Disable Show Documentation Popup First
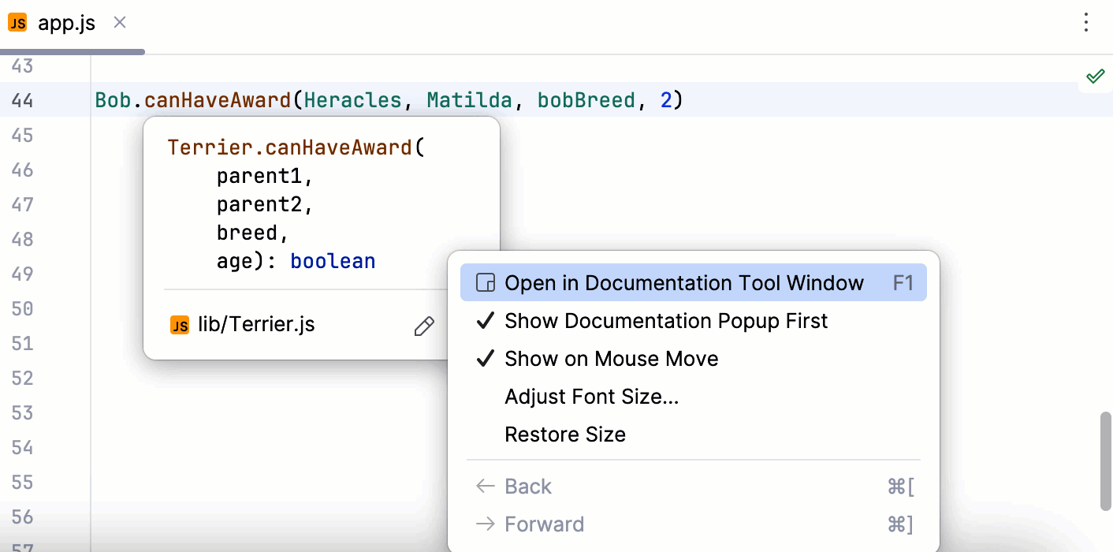Image resolution: width=1113 pixels, height=552 pixels. coord(666,321)
